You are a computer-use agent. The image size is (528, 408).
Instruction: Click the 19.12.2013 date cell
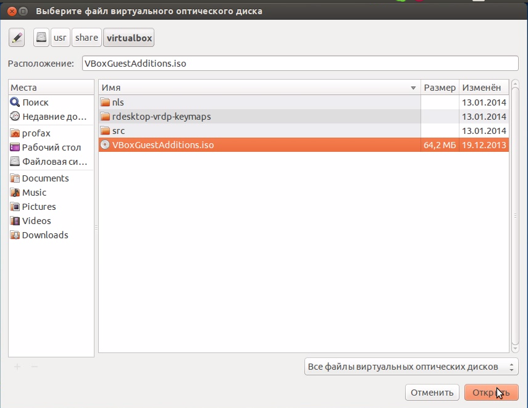coord(484,145)
